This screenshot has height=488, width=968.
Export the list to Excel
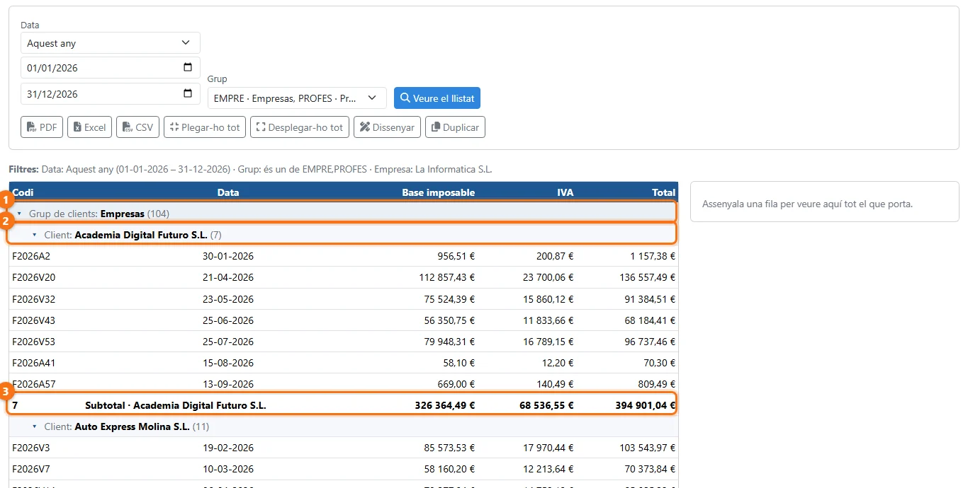click(90, 127)
